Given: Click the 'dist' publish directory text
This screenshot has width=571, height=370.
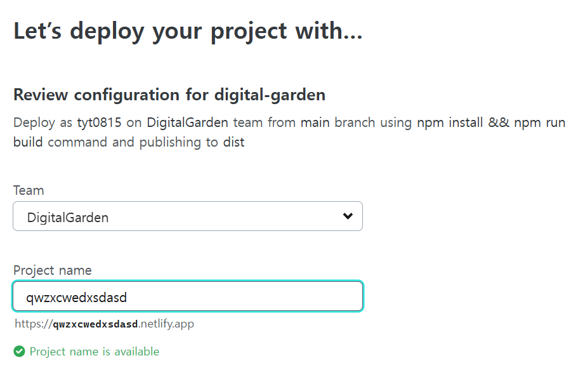Looking at the screenshot, I should coord(233,142).
